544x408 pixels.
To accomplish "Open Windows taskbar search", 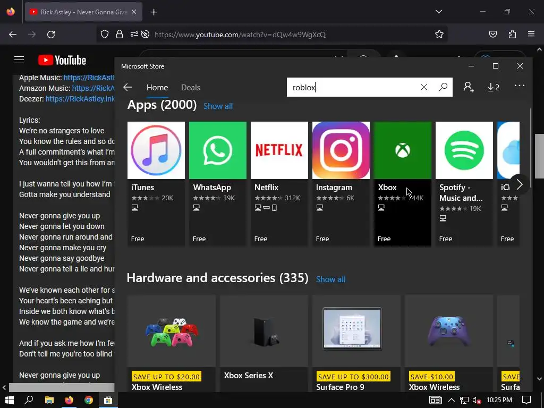I will 29,400.
